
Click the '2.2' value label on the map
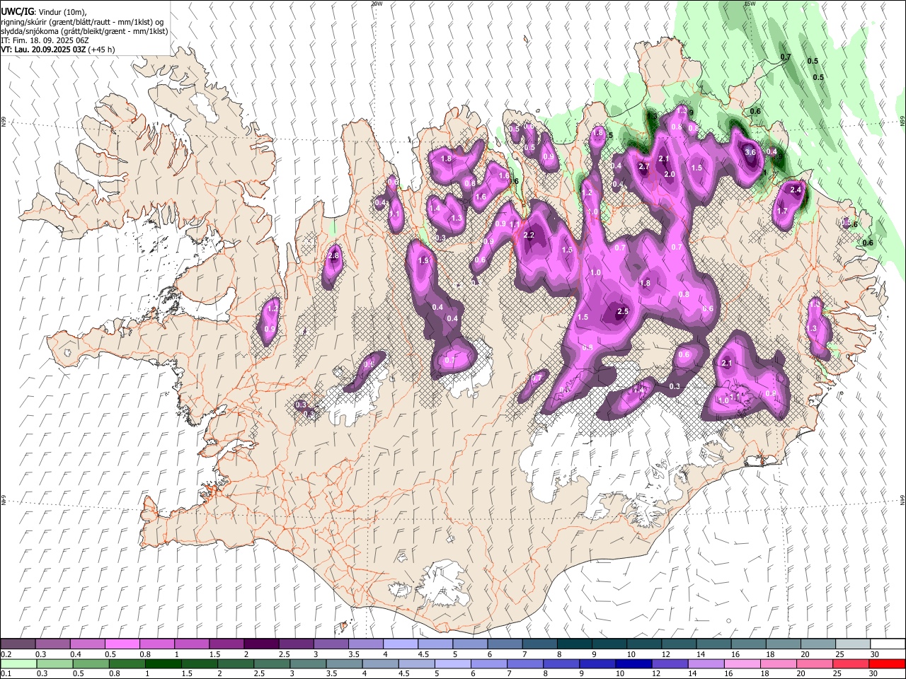529,236
